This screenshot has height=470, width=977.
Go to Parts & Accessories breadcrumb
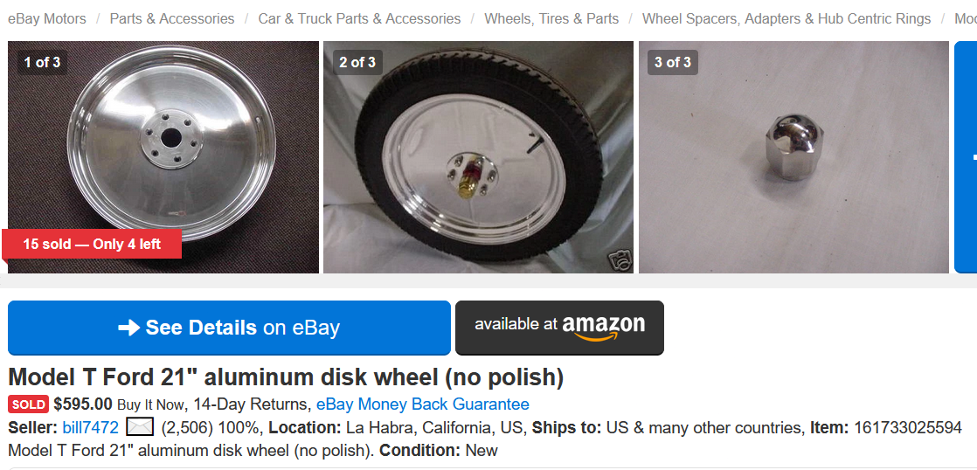tap(171, 18)
